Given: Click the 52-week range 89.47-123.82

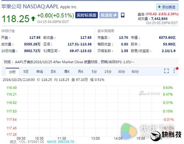Looking at the screenshot, I should 81,51.
